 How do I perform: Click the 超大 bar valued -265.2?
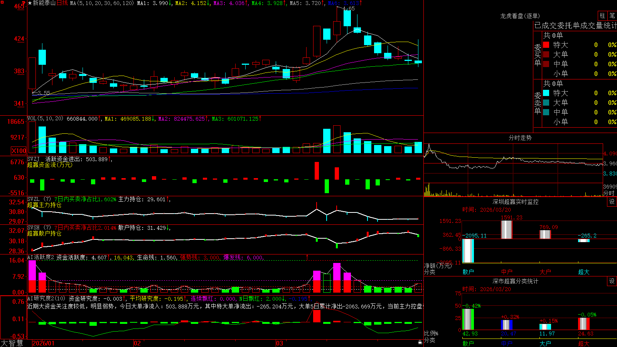(x=584, y=241)
